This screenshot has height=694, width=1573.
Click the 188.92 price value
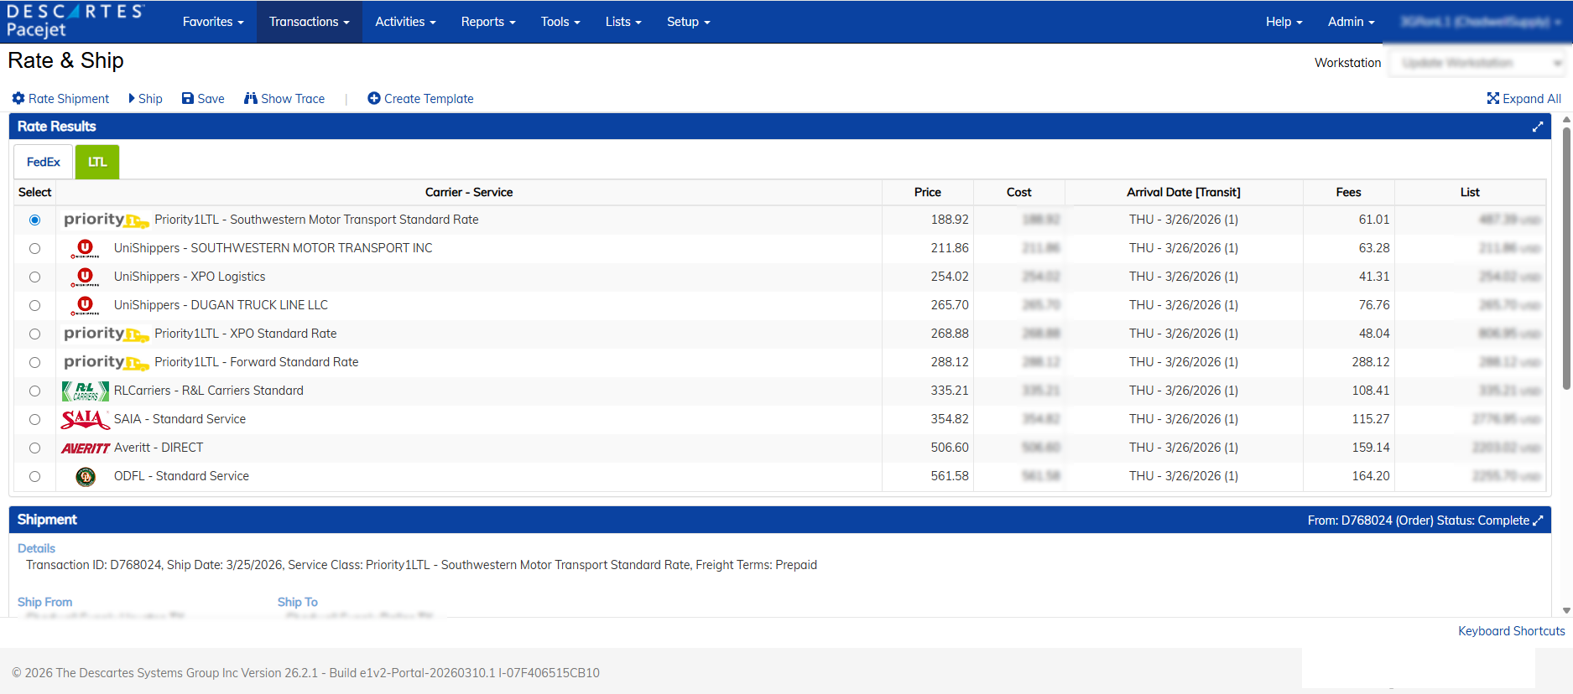coord(950,220)
